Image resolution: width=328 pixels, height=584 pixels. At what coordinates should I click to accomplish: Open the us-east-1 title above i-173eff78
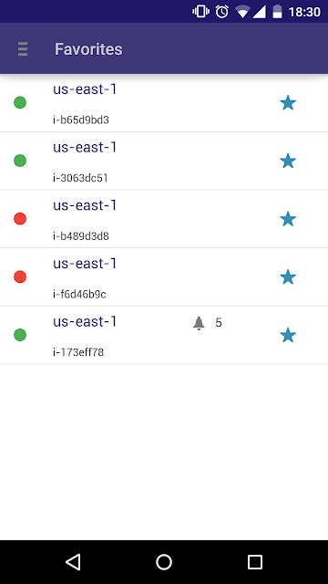(85, 321)
